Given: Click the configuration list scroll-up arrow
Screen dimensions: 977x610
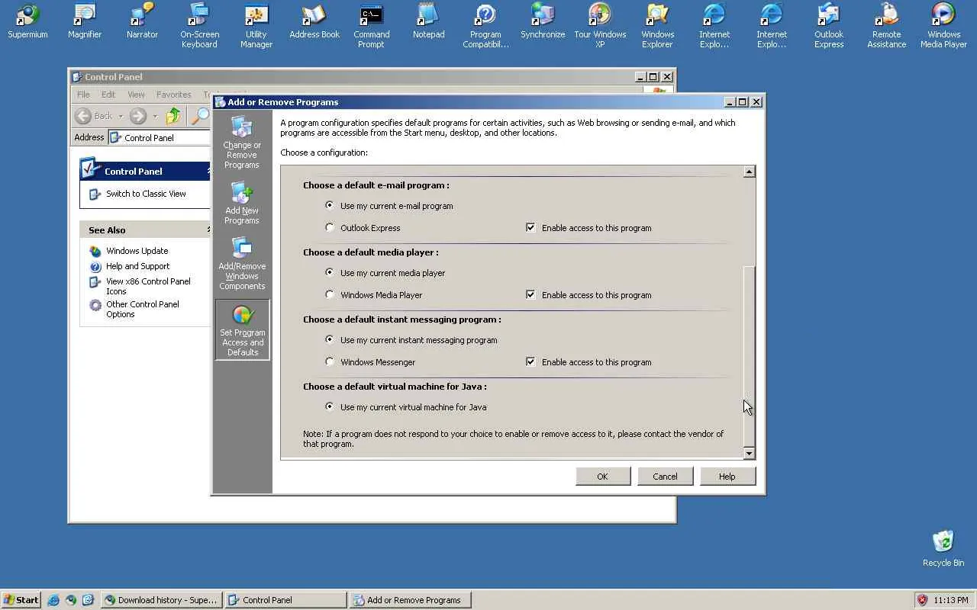Looking at the screenshot, I should (749, 172).
